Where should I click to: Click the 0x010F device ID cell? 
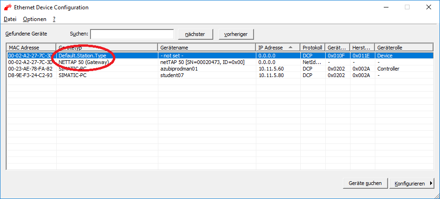(x=336, y=56)
